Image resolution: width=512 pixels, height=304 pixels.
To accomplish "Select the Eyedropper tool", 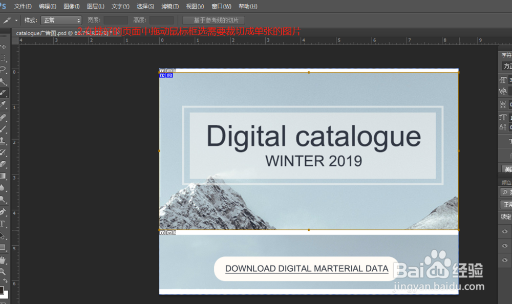I will [4, 105].
